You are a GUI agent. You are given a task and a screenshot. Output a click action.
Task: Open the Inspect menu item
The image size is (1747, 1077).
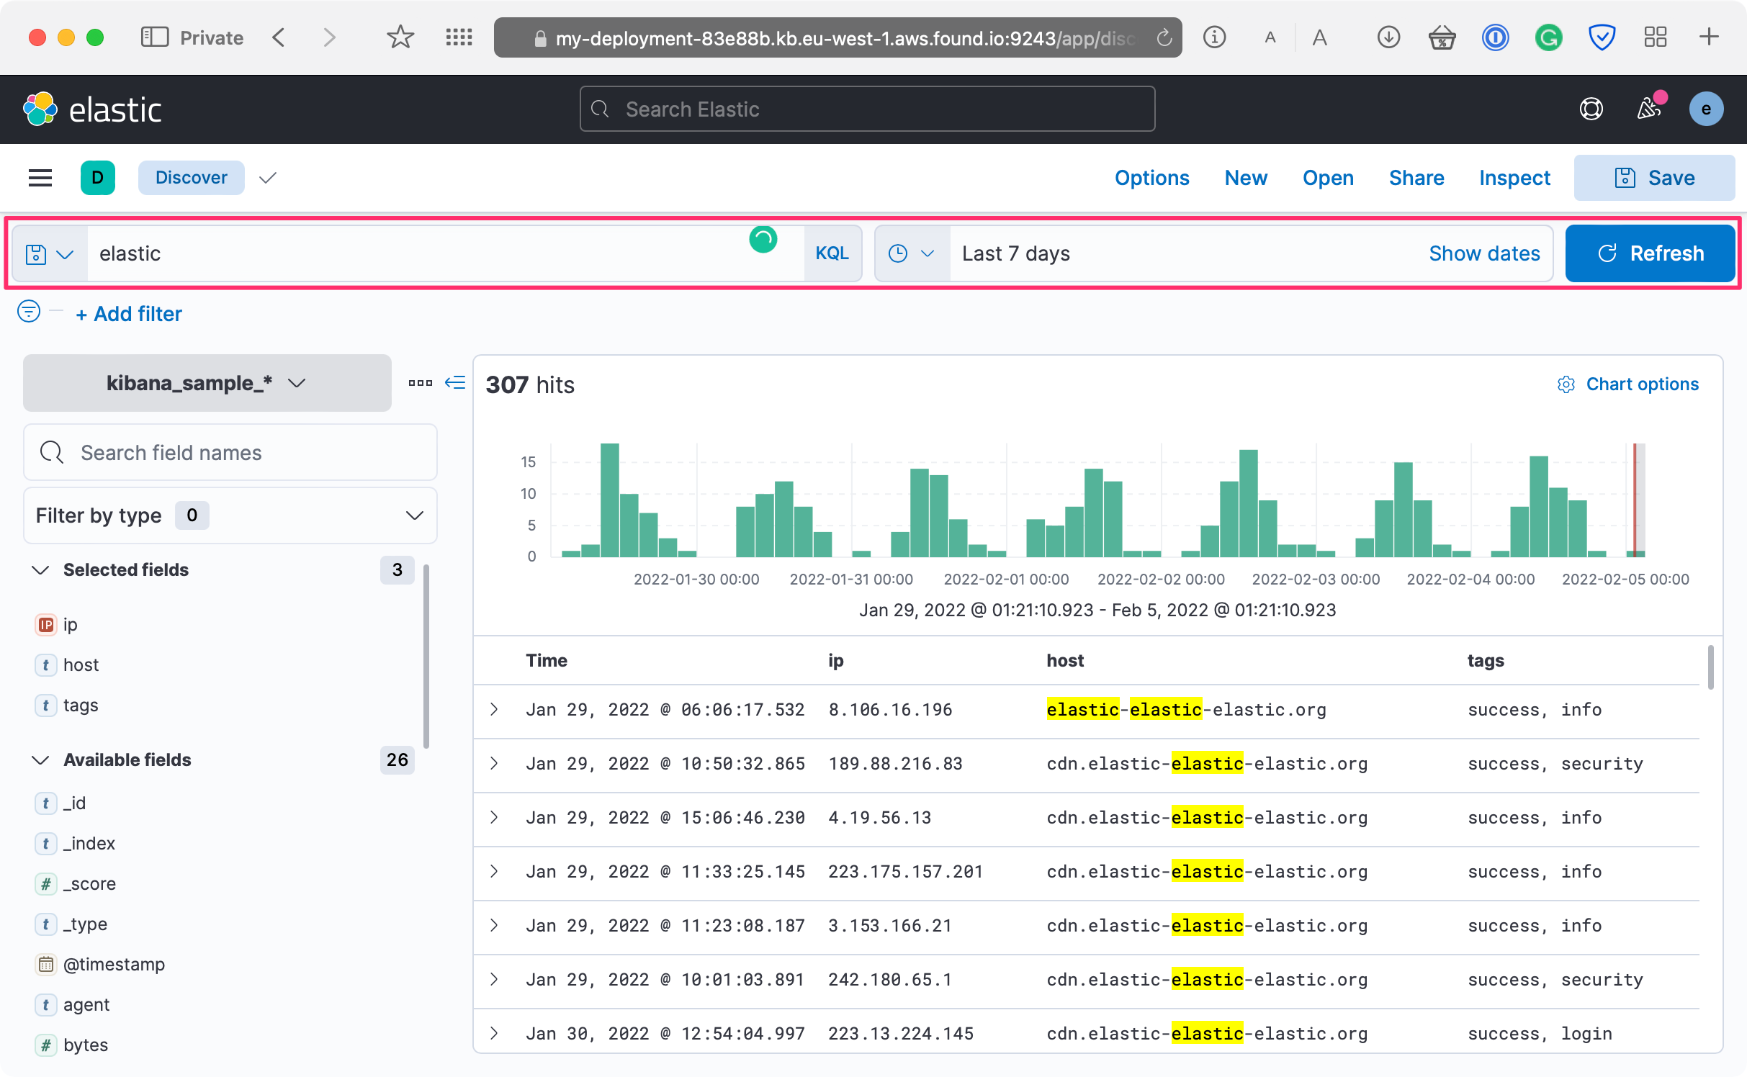[1514, 178]
